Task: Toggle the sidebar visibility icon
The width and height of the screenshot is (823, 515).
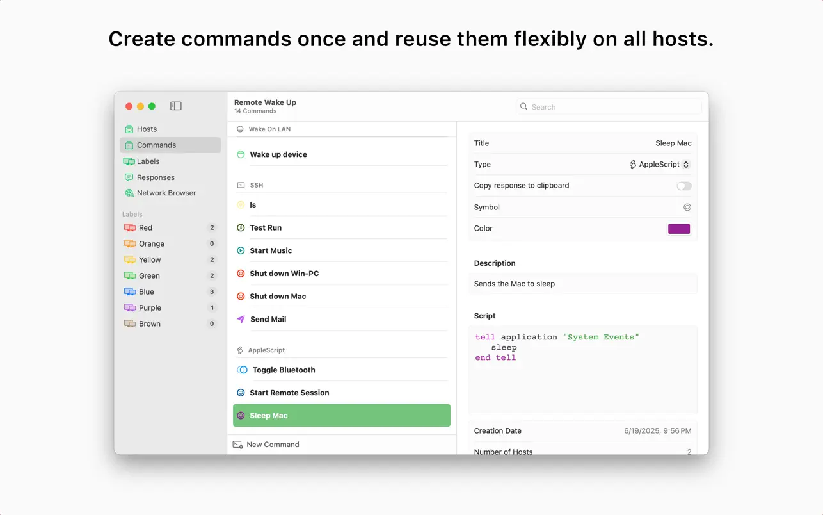Action: point(176,106)
